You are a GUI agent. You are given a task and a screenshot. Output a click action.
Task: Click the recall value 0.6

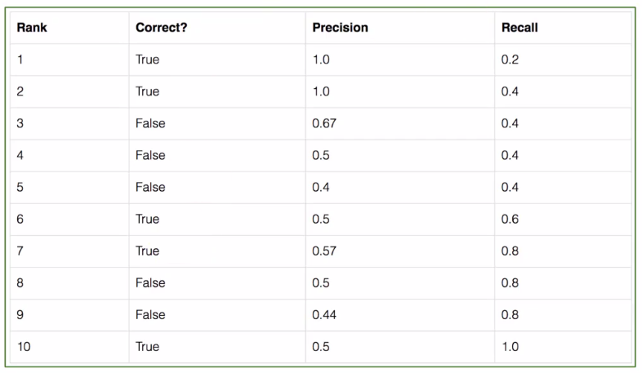(x=510, y=219)
